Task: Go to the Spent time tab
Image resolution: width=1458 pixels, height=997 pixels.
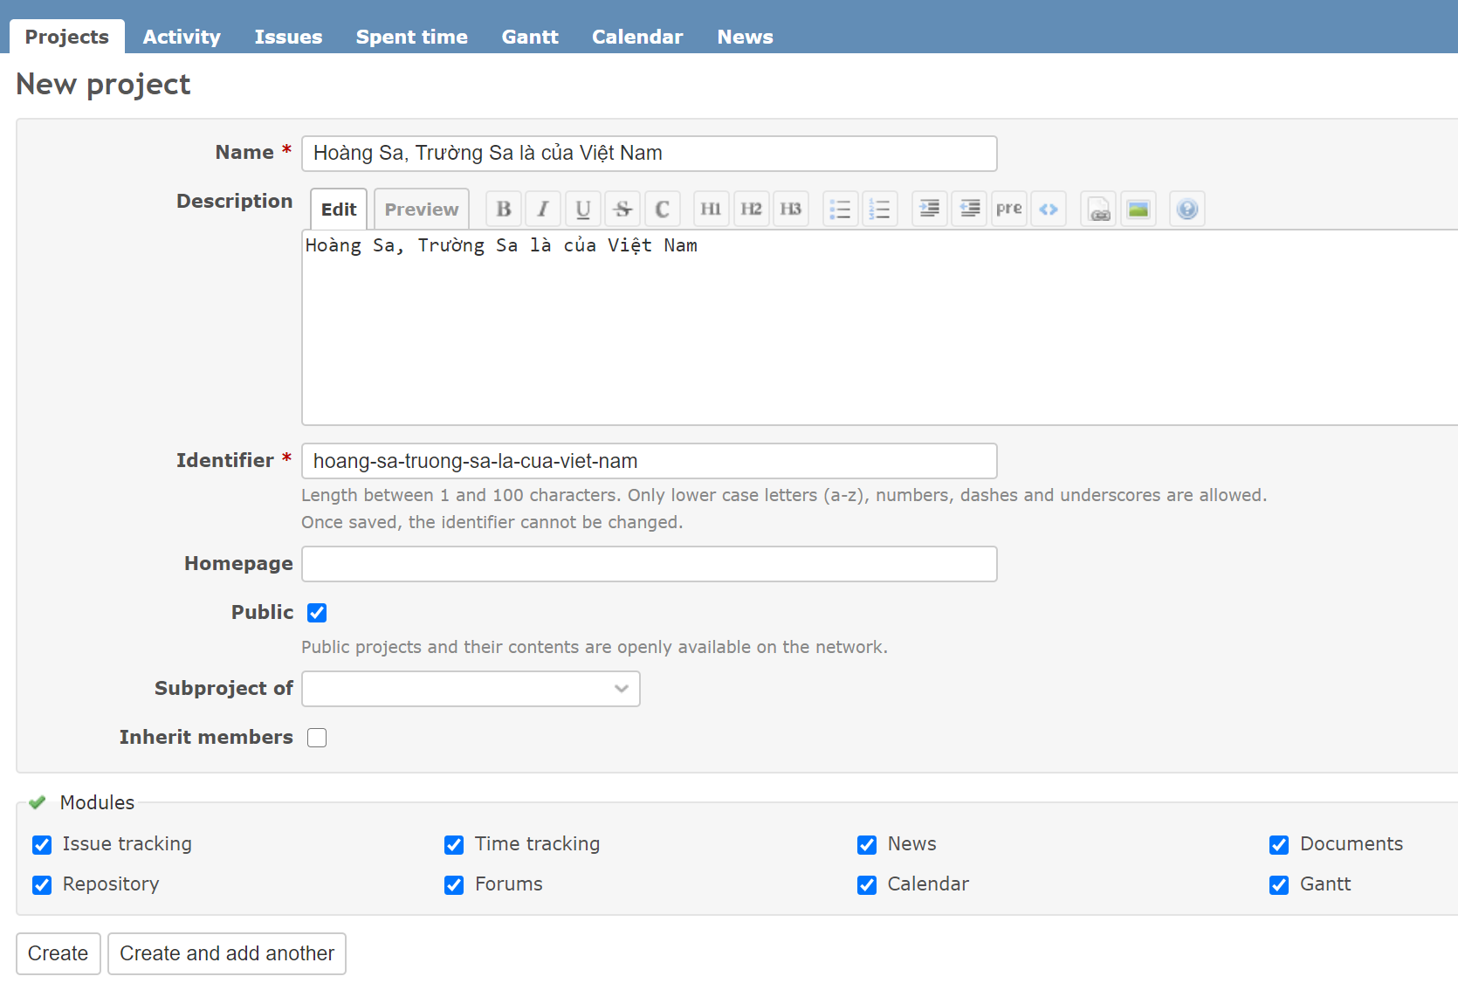Action: [x=411, y=37]
